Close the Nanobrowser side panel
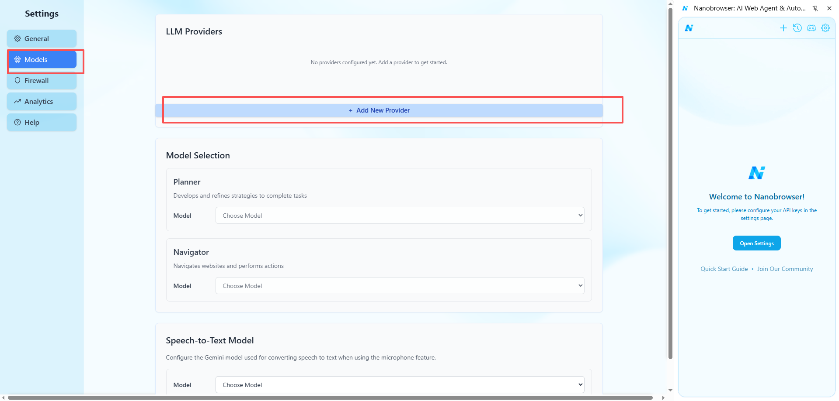The image size is (839, 401). (829, 8)
